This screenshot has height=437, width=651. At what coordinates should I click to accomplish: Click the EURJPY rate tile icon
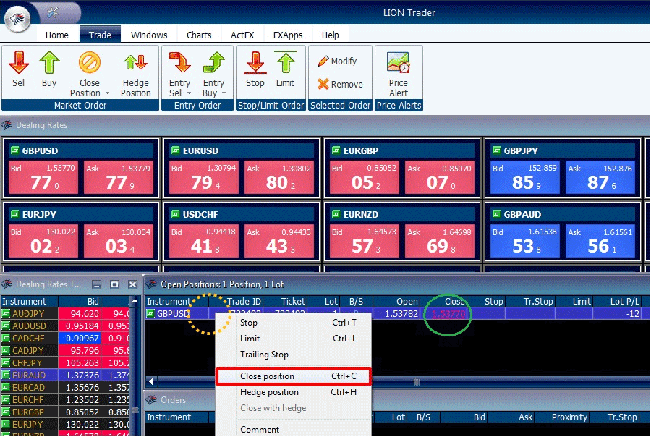coord(14,214)
